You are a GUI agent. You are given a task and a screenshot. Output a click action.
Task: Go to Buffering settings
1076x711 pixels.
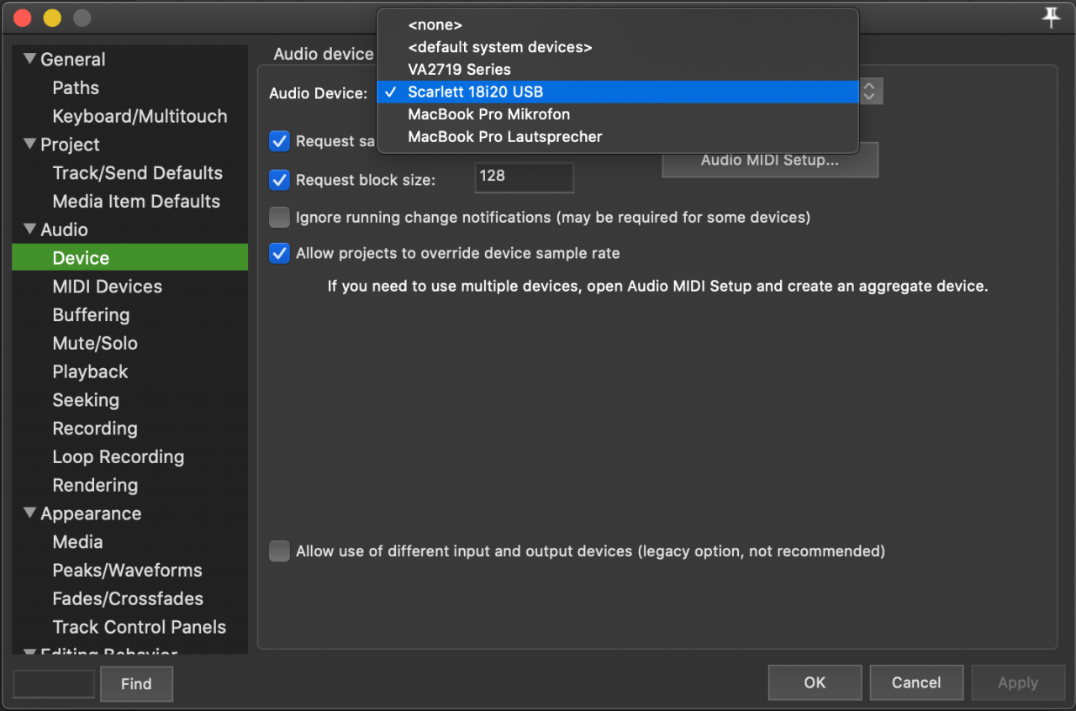pos(91,314)
